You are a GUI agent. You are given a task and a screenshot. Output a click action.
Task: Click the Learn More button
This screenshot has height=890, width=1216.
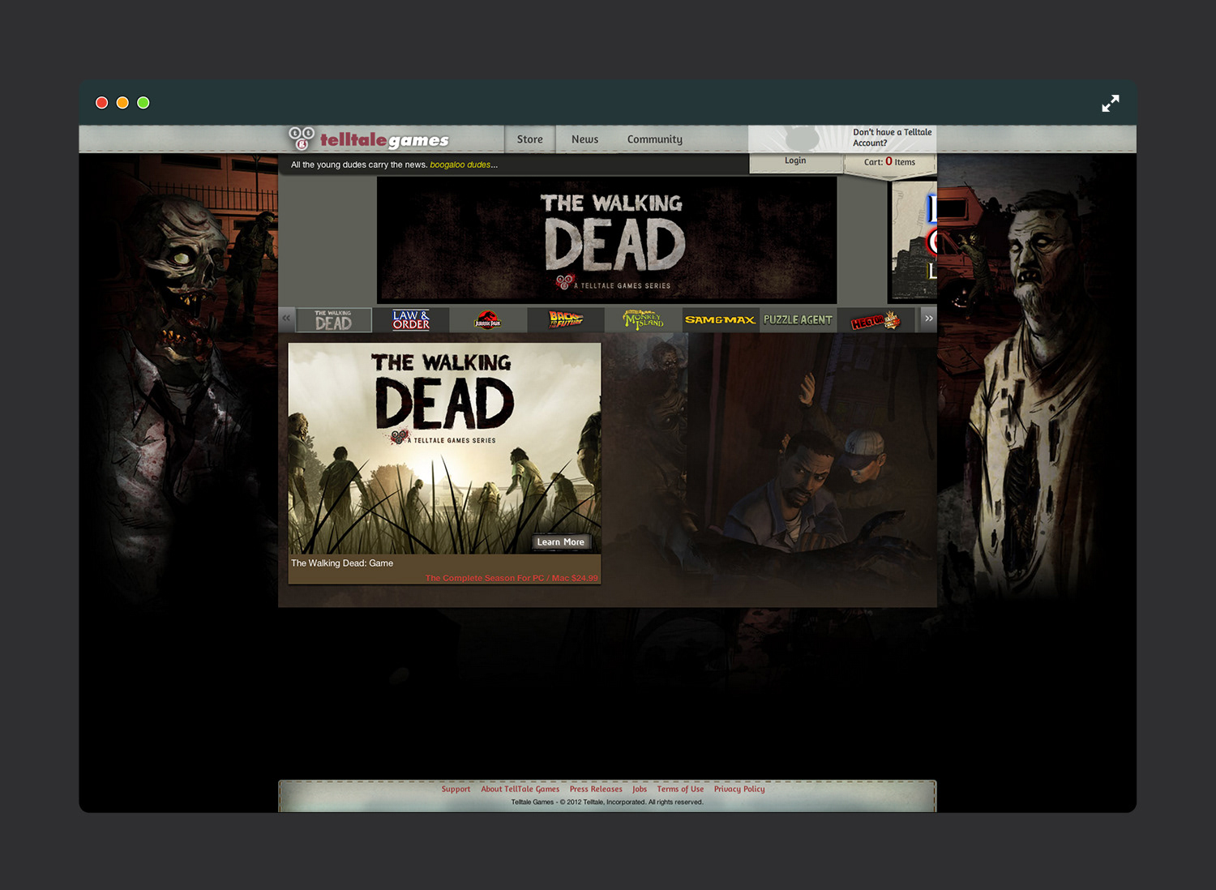coord(560,542)
